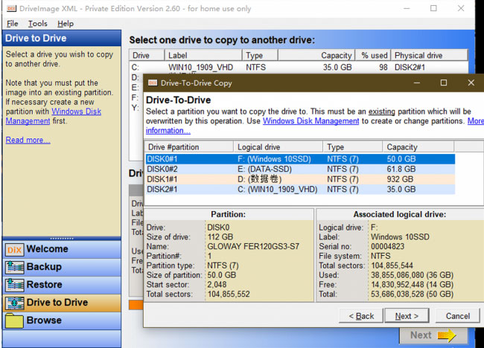The image size is (484, 348).
Task: Click main window Label column header
Action: pyautogui.click(x=203, y=56)
